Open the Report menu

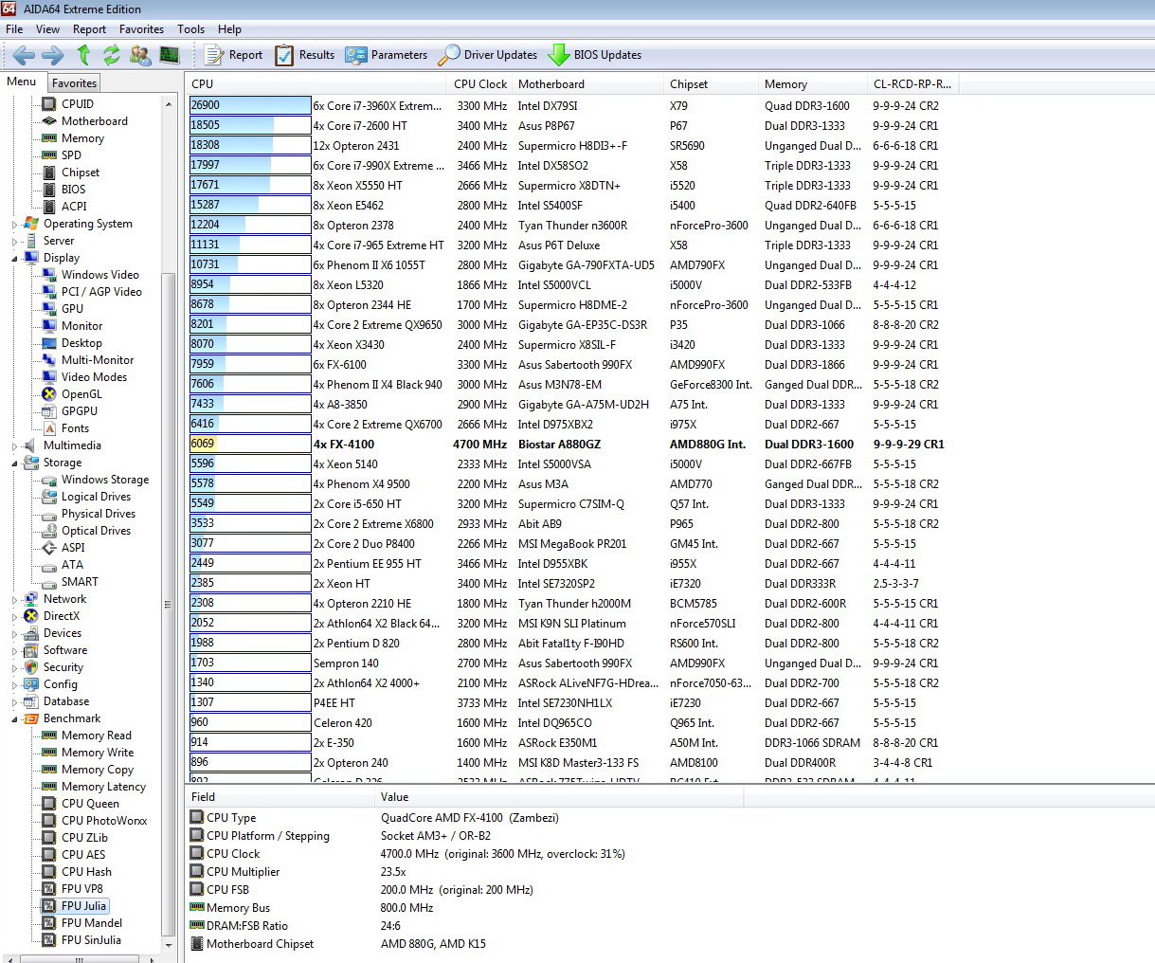89,29
